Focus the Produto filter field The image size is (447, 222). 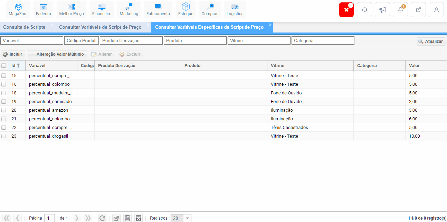[x=195, y=40]
